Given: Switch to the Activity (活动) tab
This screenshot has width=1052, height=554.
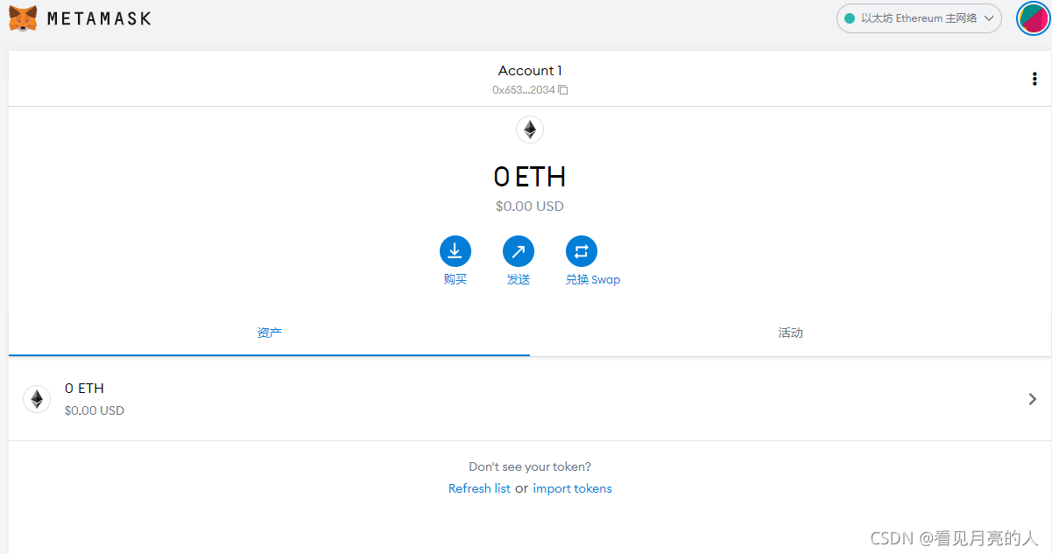Looking at the screenshot, I should 790,333.
